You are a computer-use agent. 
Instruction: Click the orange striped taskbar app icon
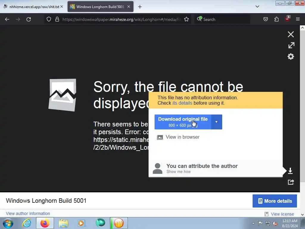point(119,223)
